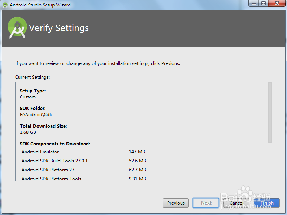Click the 'Custom' setup type value

click(28, 97)
